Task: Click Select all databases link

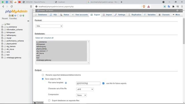Action: point(39,38)
